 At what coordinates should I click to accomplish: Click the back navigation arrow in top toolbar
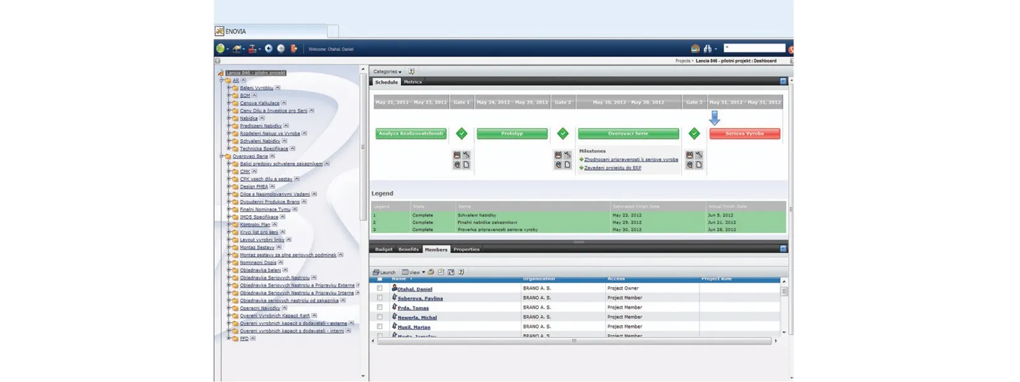tap(268, 48)
